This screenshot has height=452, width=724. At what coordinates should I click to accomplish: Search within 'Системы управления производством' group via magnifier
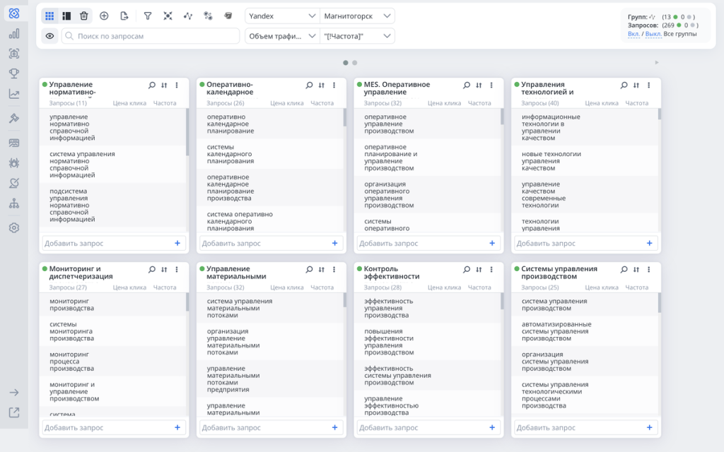624,269
